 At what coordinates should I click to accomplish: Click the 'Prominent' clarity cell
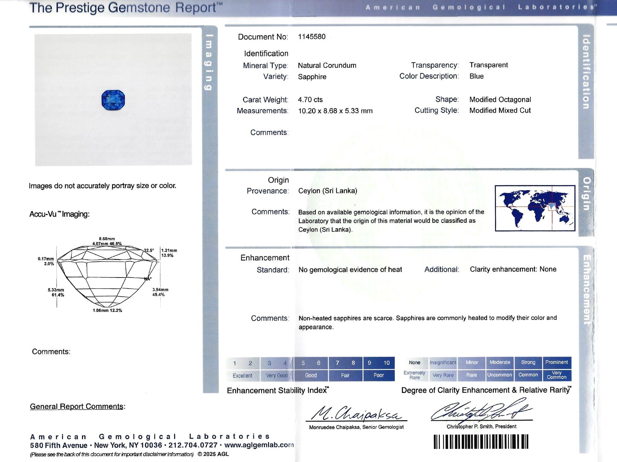tap(557, 362)
